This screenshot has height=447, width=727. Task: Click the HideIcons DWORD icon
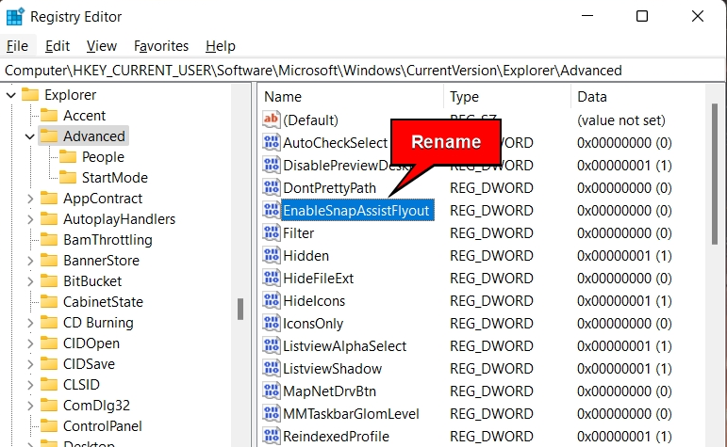point(272,301)
